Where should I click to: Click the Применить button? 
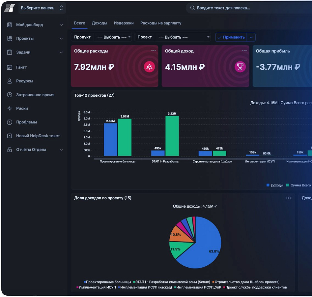pyautogui.click(x=231, y=37)
